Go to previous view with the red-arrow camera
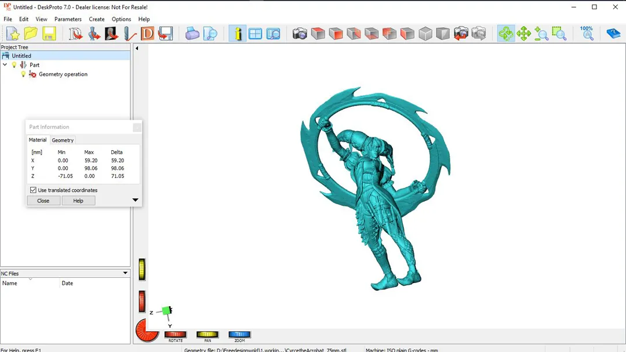Image resolution: width=626 pixels, height=352 pixels. click(x=461, y=34)
